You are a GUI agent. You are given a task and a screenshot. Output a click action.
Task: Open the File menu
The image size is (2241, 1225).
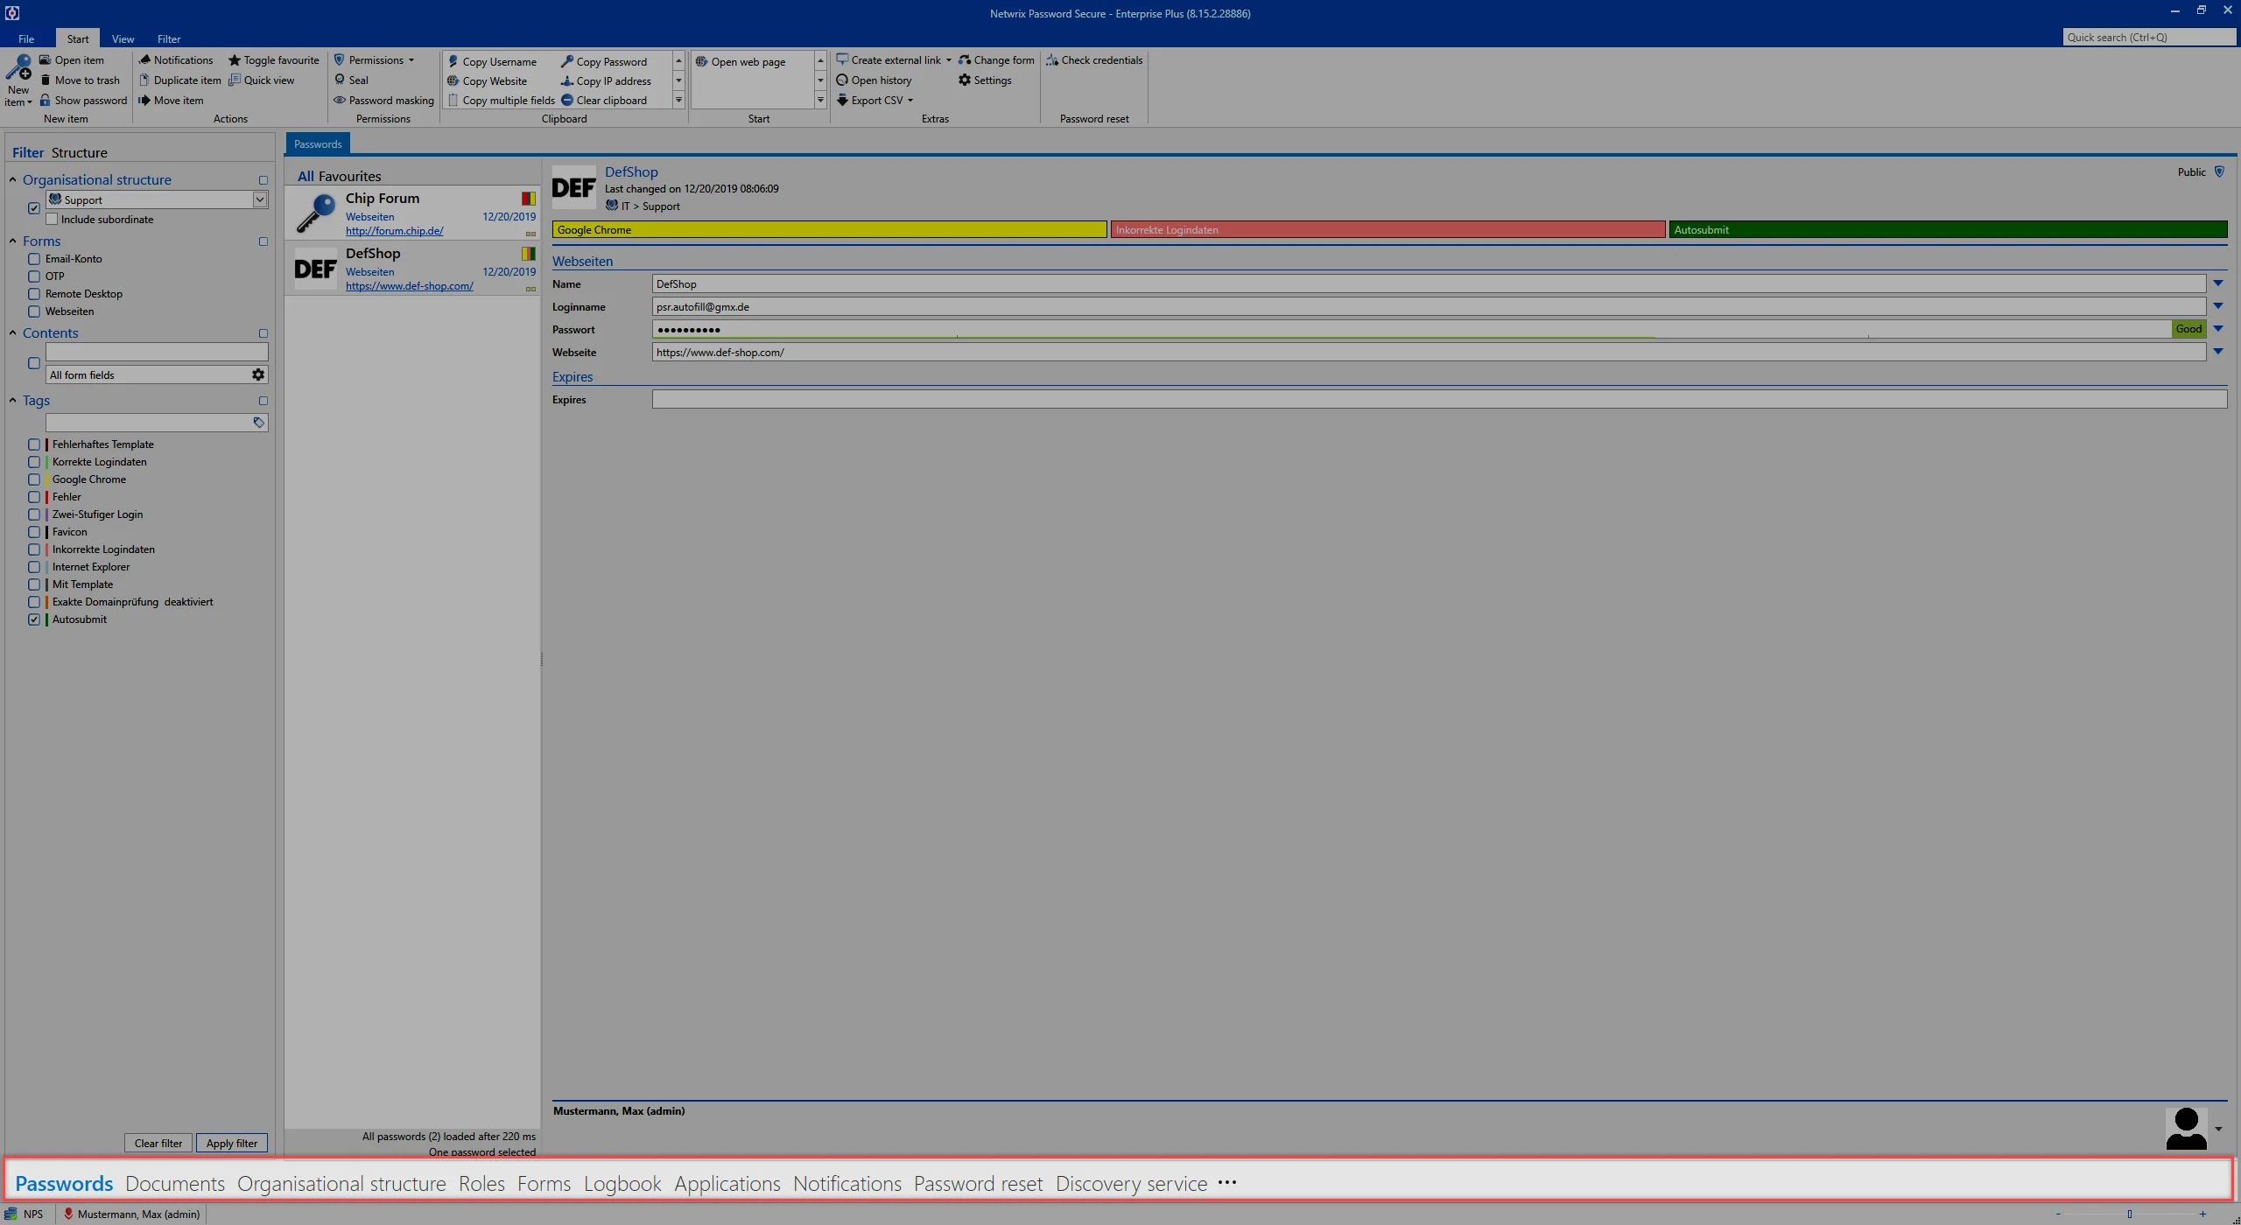(x=26, y=38)
